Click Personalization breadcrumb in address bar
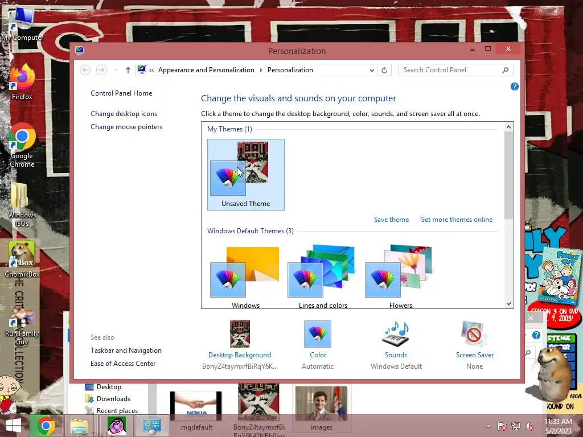 290,70
